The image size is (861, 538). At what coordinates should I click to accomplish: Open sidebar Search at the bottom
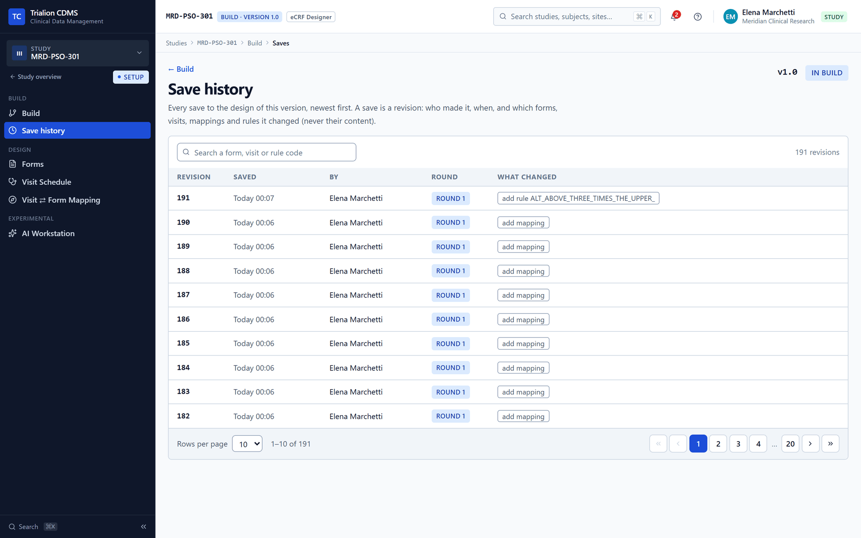click(33, 526)
